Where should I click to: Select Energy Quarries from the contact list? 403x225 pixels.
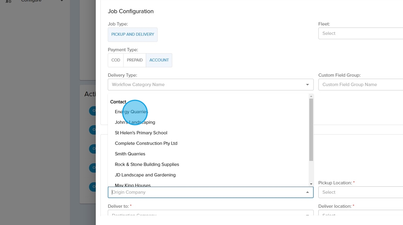[x=131, y=112]
